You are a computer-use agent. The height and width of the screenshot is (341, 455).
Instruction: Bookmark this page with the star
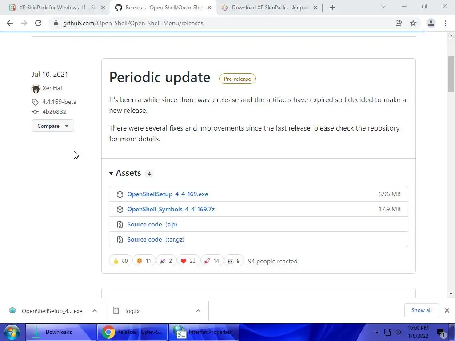click(x=413, y=23)
